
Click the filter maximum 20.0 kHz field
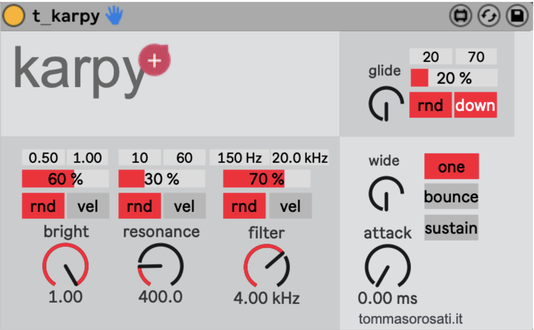(300, 158)
